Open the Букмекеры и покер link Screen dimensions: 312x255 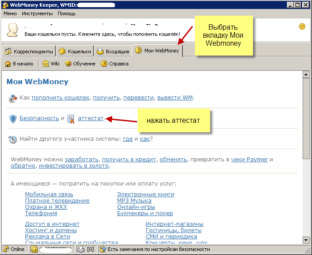[145, 213]
